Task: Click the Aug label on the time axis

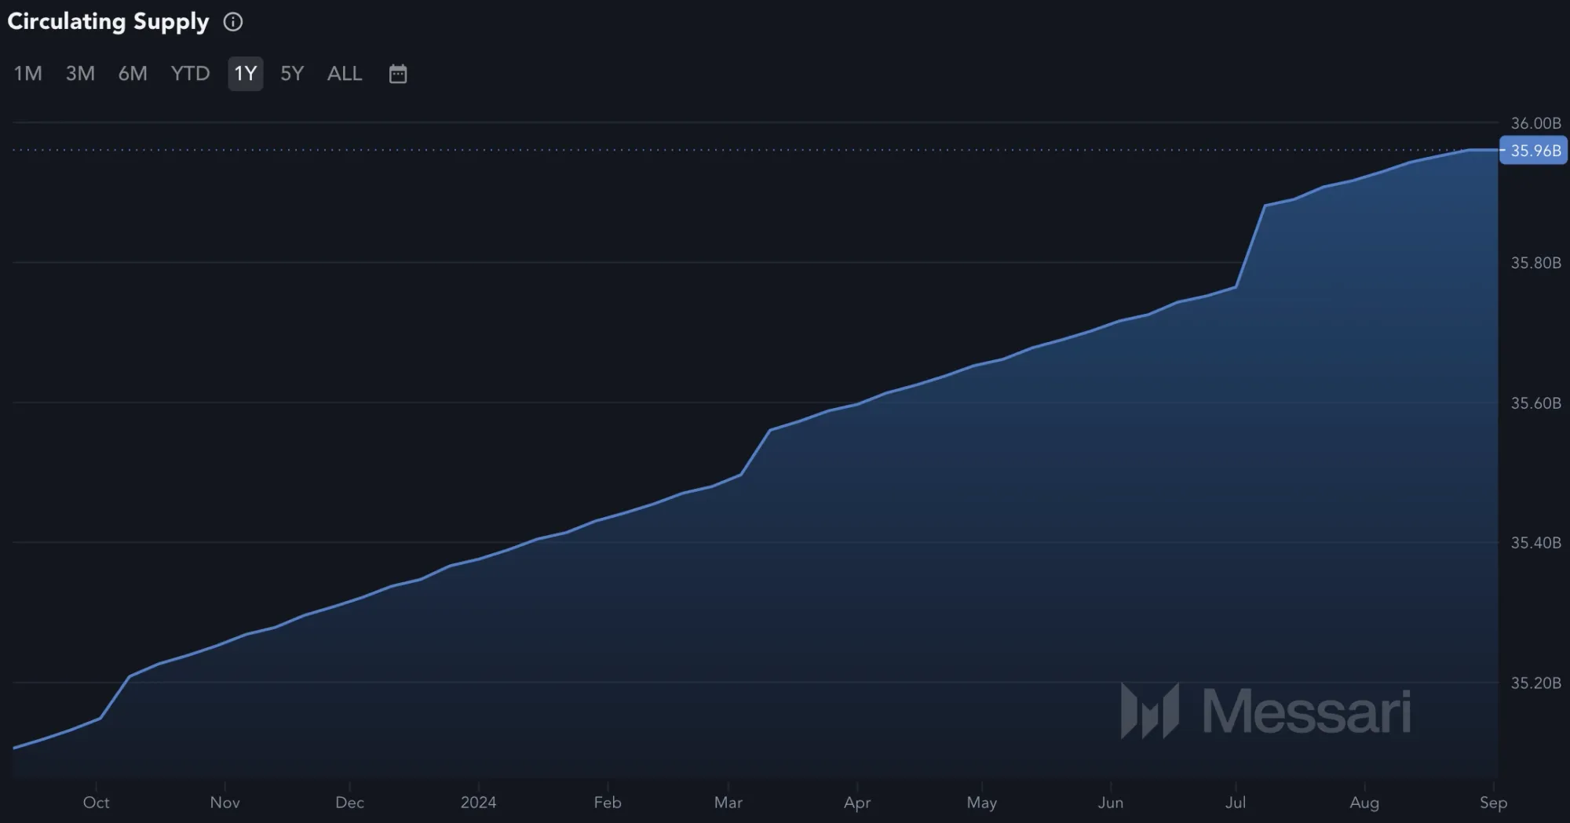Action: pyautogui.click(x=1364, y=803)
